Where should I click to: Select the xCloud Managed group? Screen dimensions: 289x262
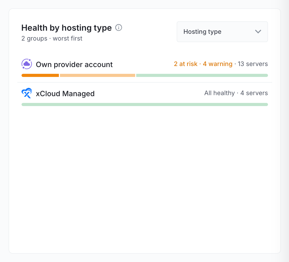[144, 97]
